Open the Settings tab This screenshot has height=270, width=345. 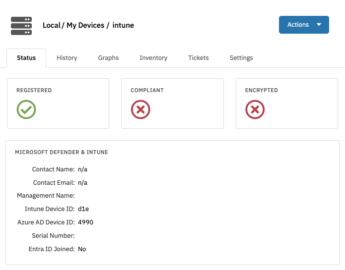(x=241, y=58)
